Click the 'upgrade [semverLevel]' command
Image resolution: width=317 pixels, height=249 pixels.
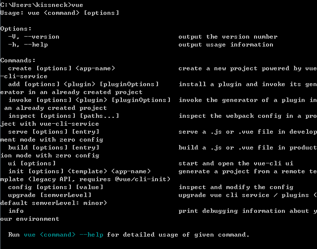tap(50, 195)
